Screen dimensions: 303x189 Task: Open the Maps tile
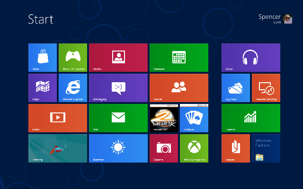point(43,88)
